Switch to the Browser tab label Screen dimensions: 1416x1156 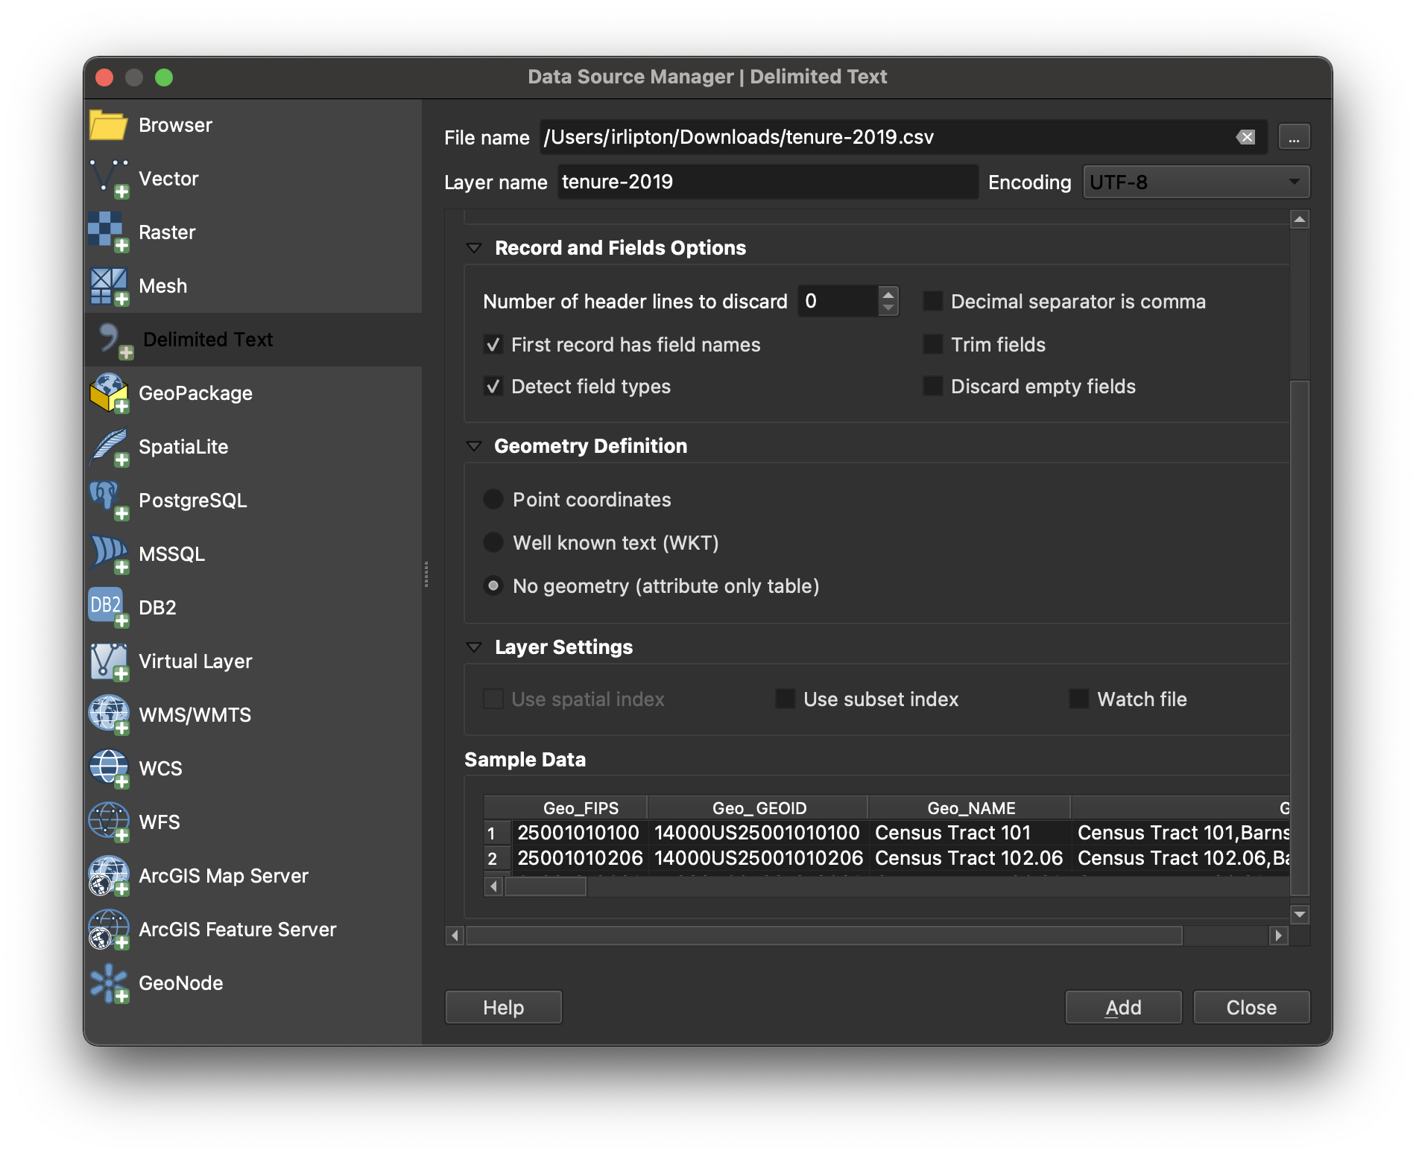(175, 125)
